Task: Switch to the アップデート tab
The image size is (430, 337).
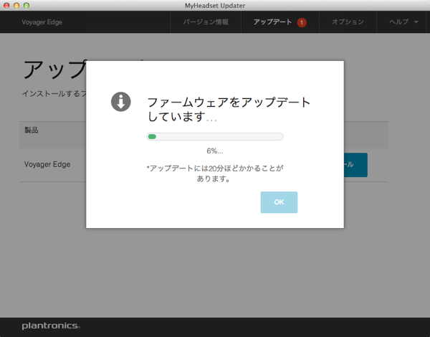Action: (x=280, y=22)
